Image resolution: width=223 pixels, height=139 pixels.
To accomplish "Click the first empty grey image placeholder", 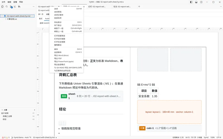I will [x=152, y=59].
